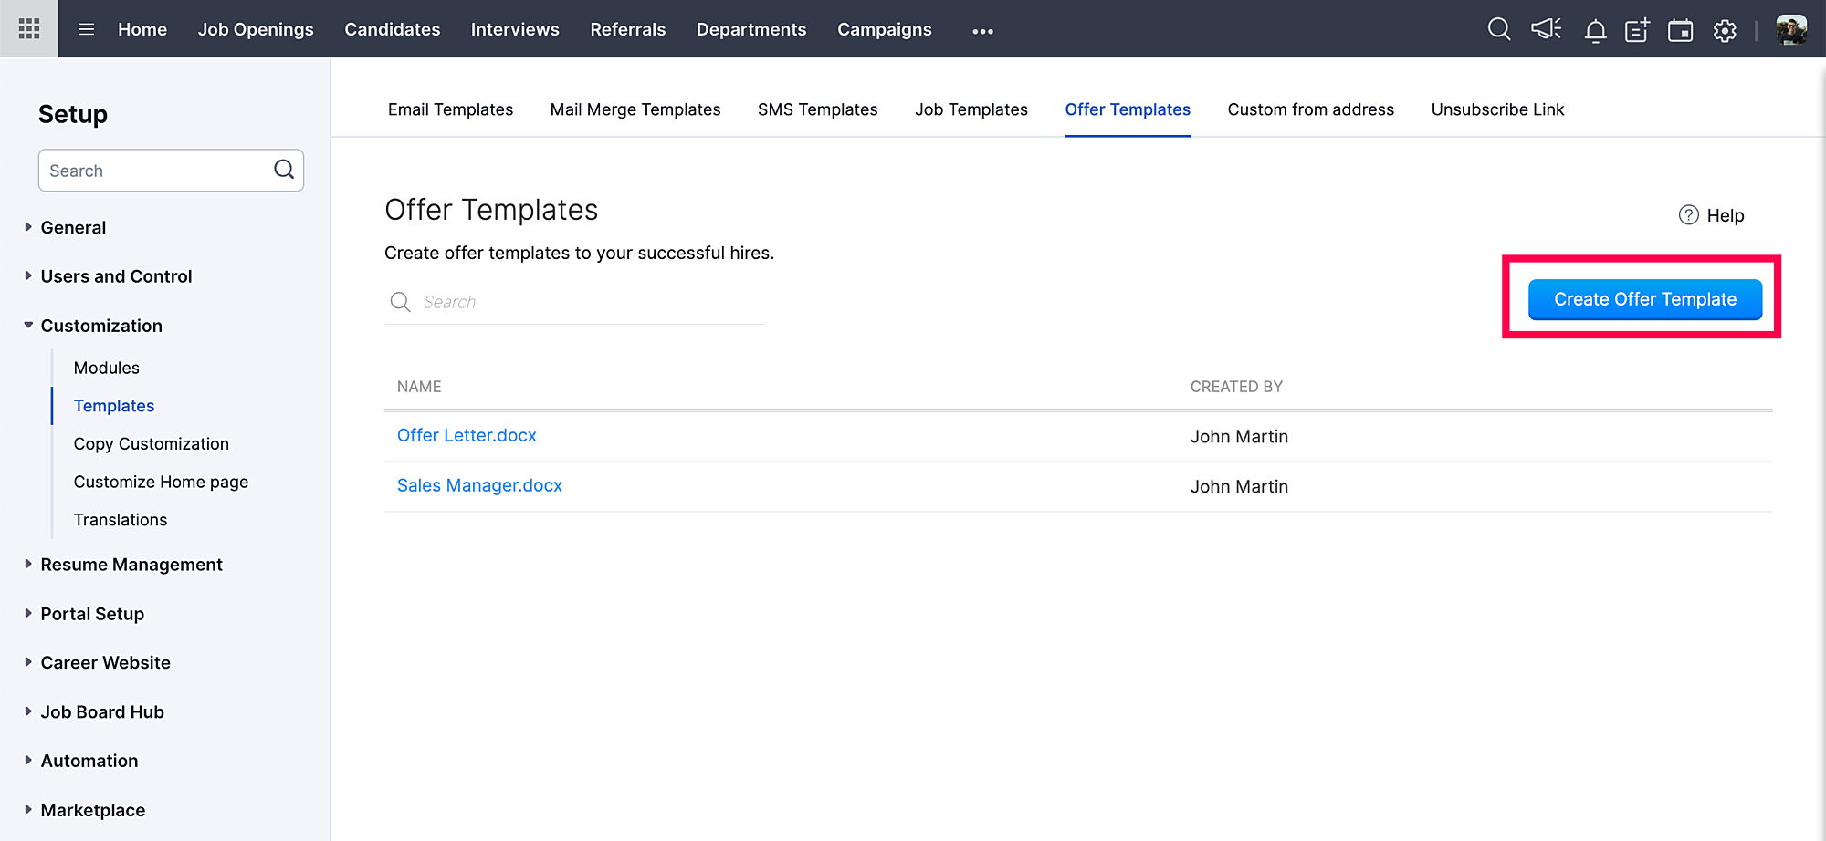
Task: Click the quick-create record icon
Action: click(x=1637, y=30)
